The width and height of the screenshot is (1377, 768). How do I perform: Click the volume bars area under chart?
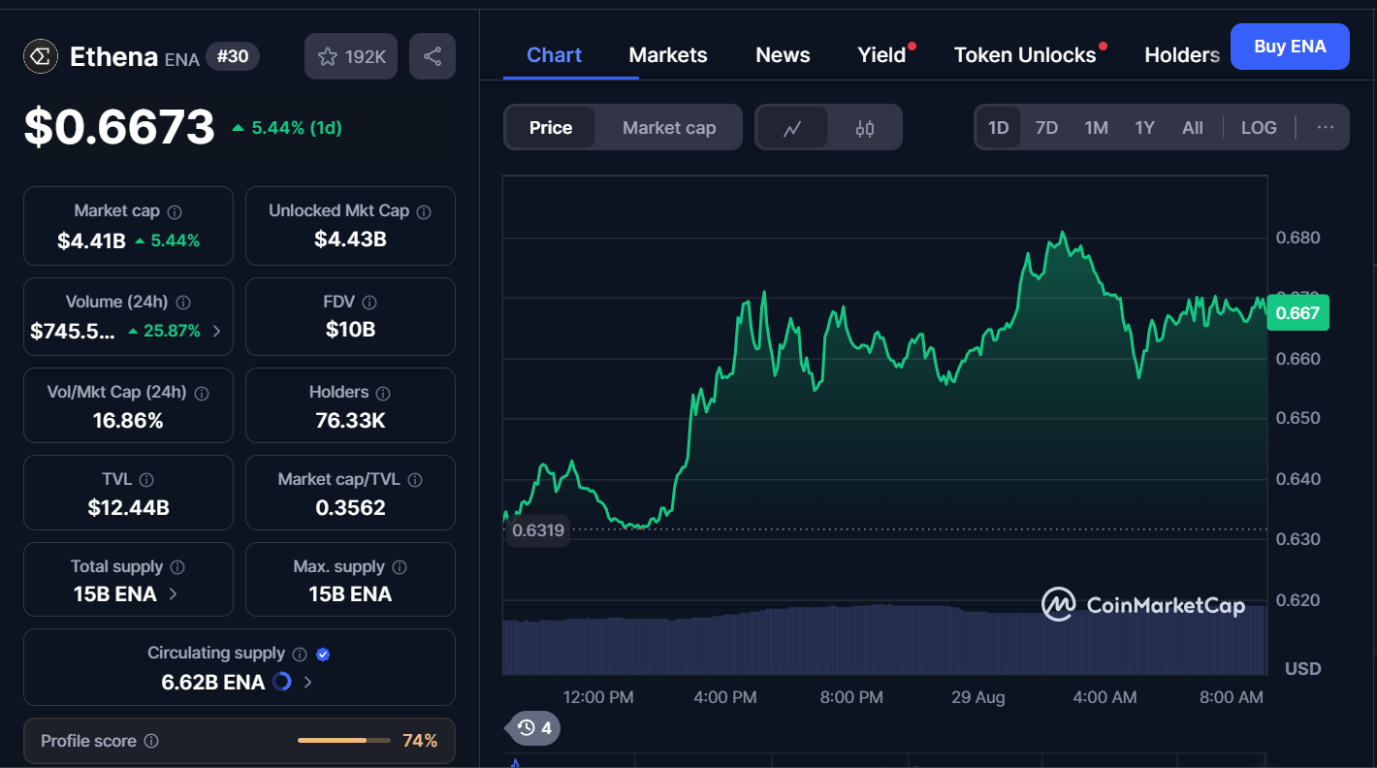coord(884,639)
